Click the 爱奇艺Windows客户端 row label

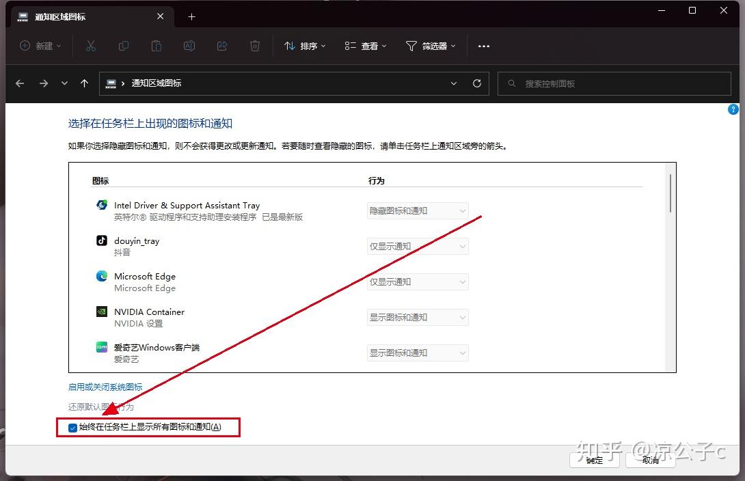pos(157,348)
